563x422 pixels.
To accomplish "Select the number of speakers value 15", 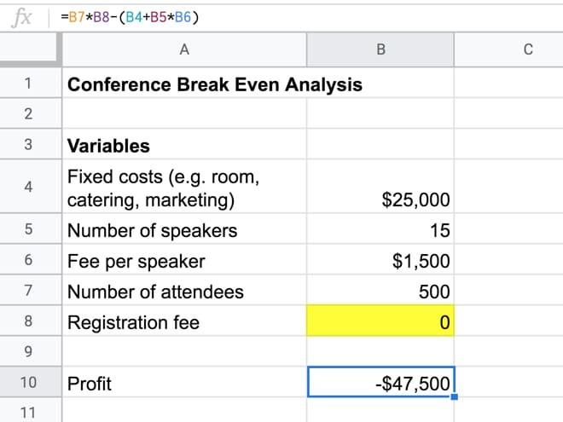I will [380, 231].
